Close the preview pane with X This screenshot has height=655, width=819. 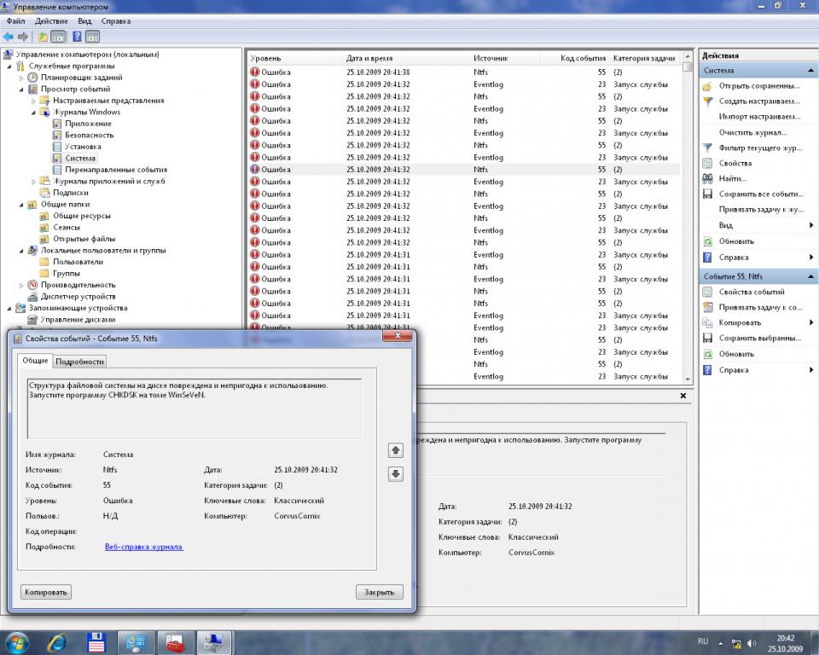[x=682, y=396]
